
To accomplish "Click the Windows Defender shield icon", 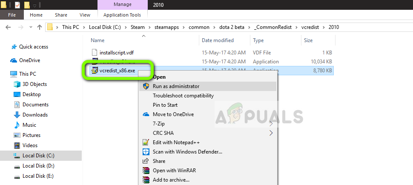I will 146,152.
